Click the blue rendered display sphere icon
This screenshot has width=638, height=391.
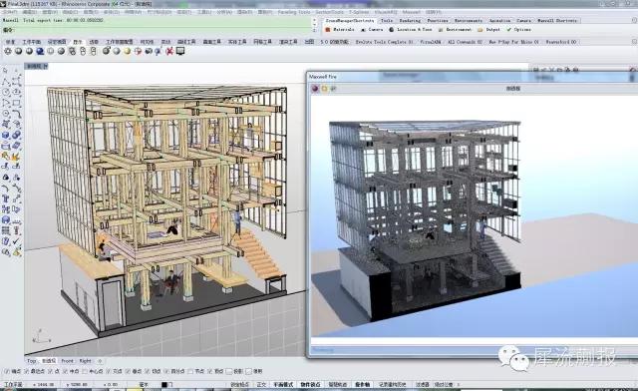(40, 51)
